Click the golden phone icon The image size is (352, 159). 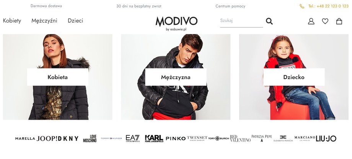(302, 6)
